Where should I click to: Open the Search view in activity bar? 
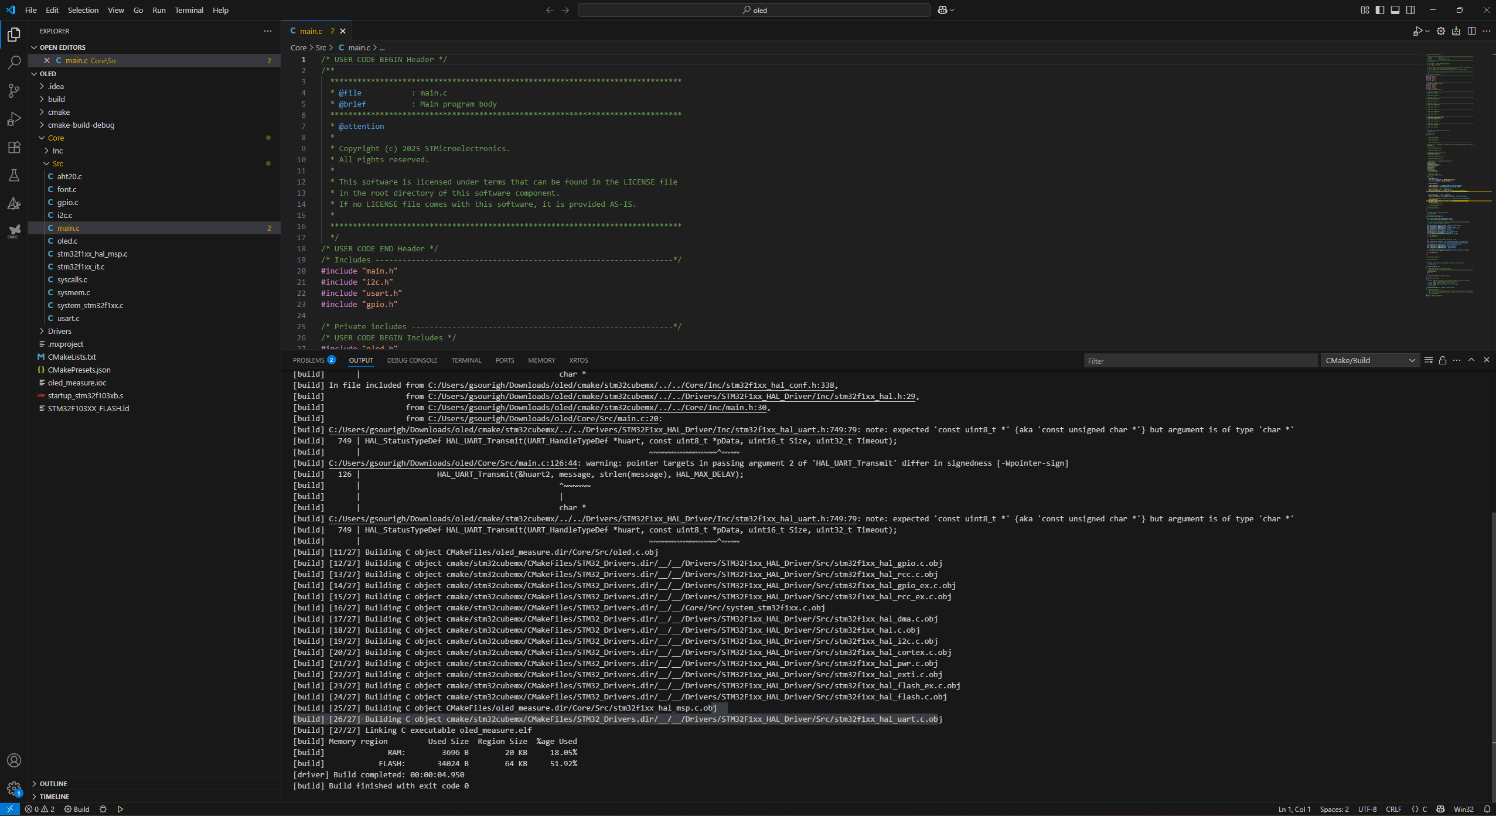point(14,63)
